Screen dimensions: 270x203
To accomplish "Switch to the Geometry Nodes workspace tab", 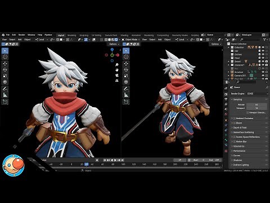I will pyautogui.click(x=180, y=35).
